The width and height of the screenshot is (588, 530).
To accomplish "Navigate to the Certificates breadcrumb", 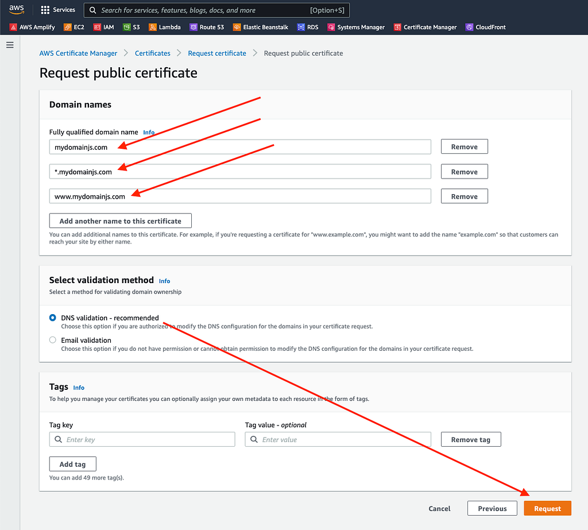I will pyautogui.click(x=152, y=53).
